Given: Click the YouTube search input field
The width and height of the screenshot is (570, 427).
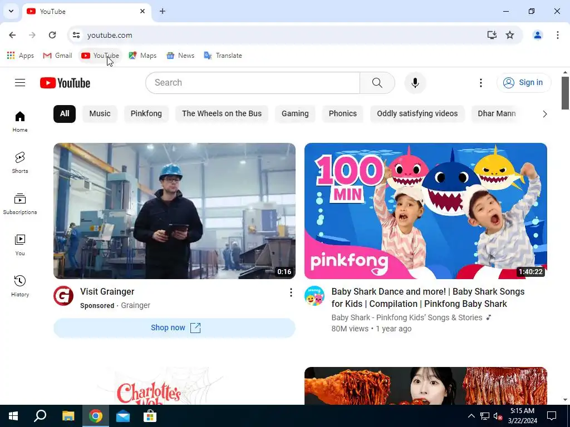Looking at the screenshot, I should 253,83.
